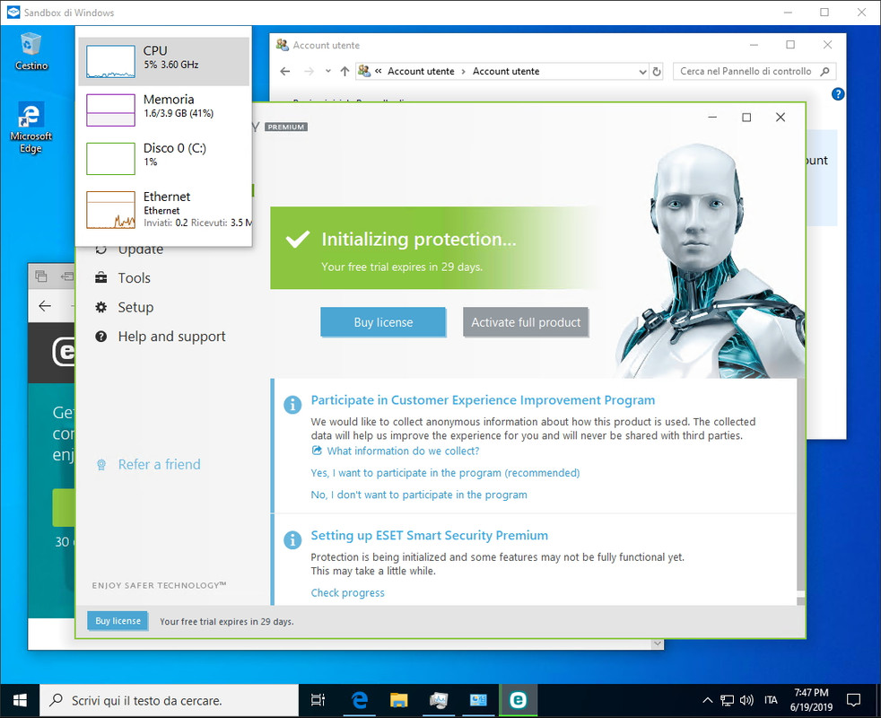The height and width of the screenshot is (718, 881).
Task: Maximize the Account utente window
Action: pyautogui.click(x=790, y=45)
